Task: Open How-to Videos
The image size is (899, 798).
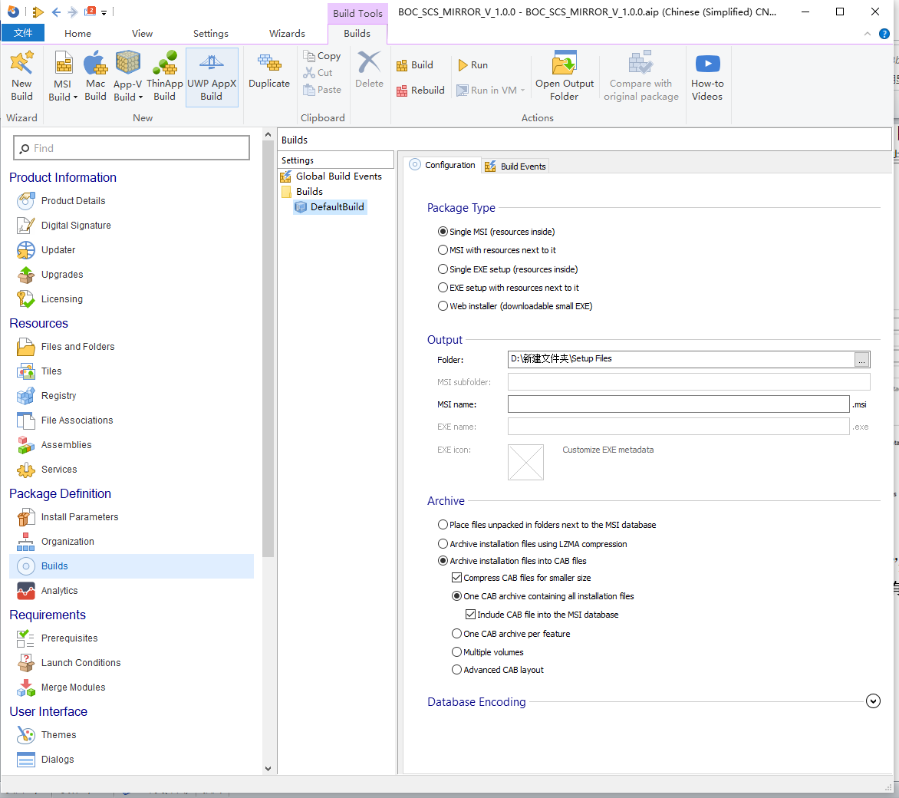Action: pos(706,73)
